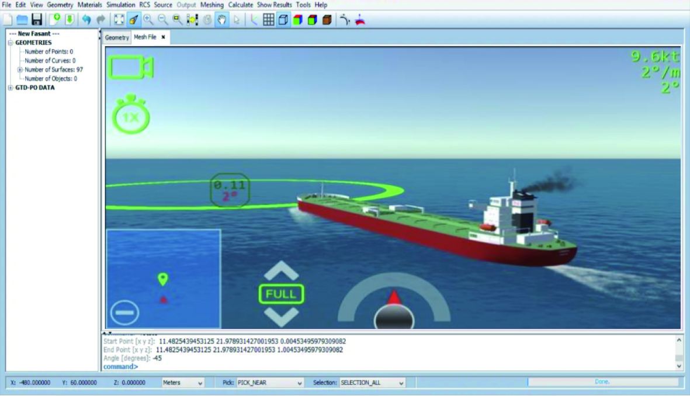The image size is (690, 396).
Task: Switch to the Geometry tab
Action: pos(117,37)
